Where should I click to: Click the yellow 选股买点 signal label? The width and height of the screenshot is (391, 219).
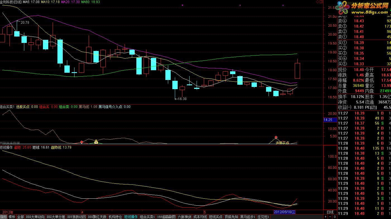(x=282, y=143)
